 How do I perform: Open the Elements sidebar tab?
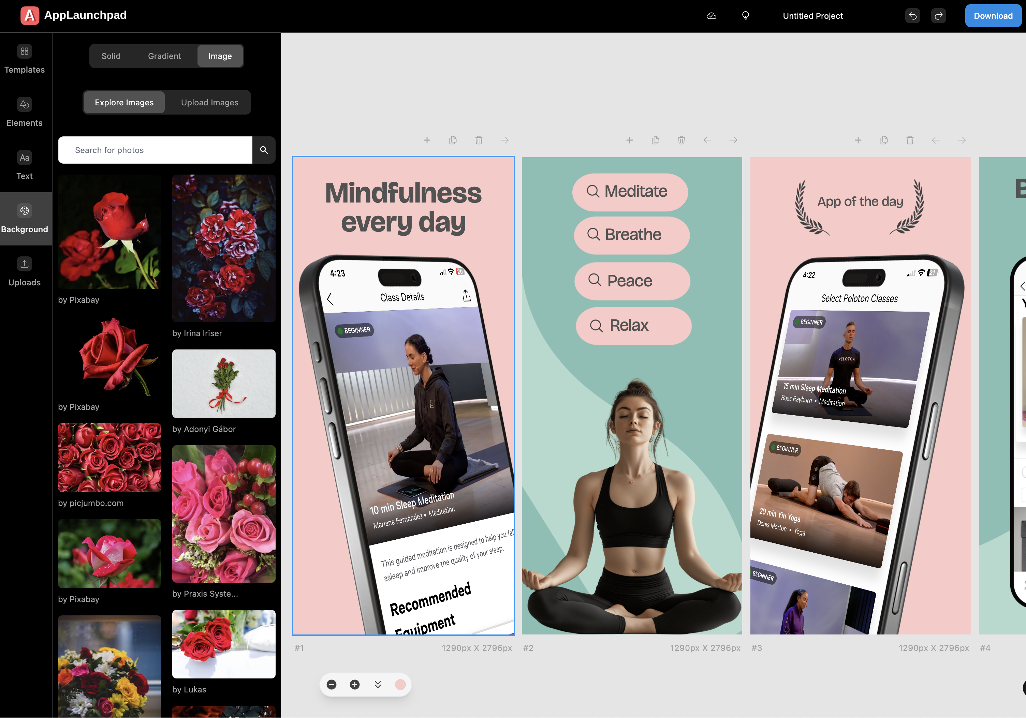tap(25, 113)
